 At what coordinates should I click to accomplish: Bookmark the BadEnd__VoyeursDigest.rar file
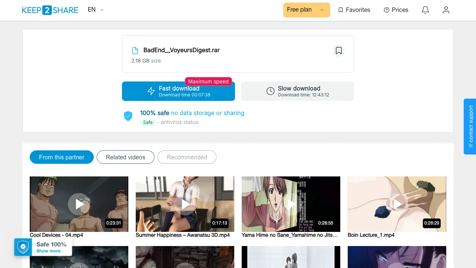pos(339,51)
